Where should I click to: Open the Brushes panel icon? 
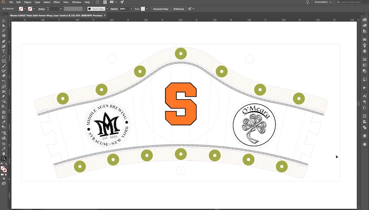click(365, 45)
